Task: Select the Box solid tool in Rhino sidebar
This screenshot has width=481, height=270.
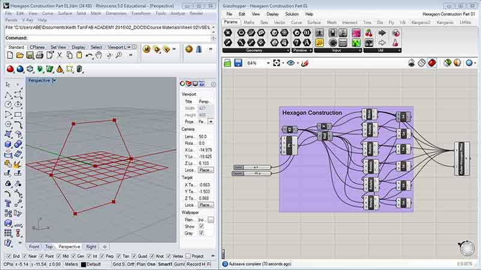Action: 8,144
